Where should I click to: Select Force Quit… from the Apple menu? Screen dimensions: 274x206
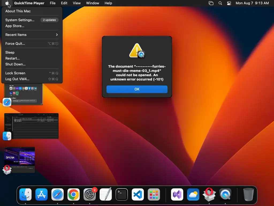(32, 44)
